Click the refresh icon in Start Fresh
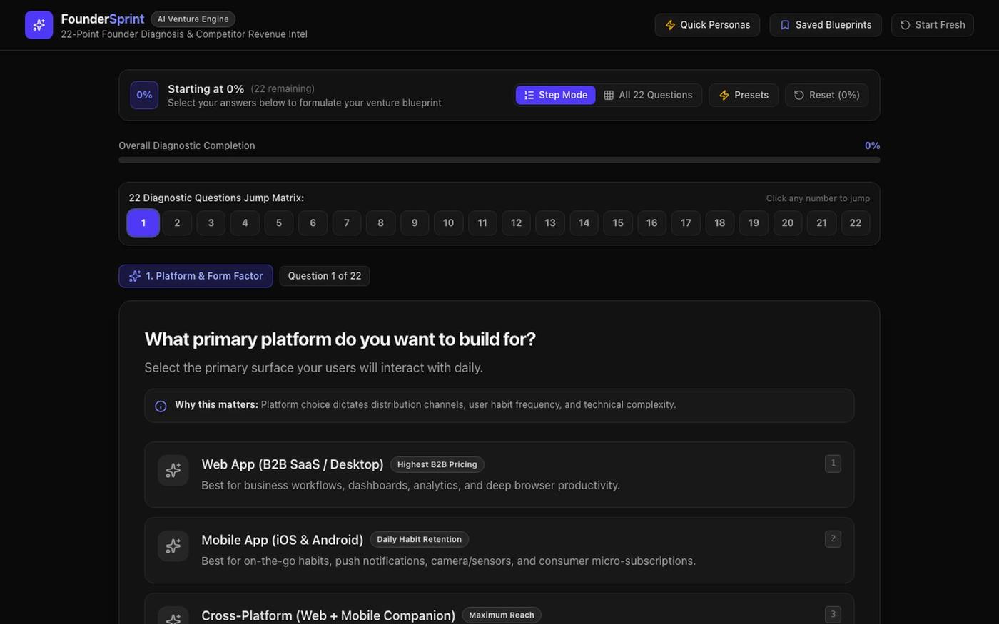Screen dimensions: 999x624 point(905,25)
